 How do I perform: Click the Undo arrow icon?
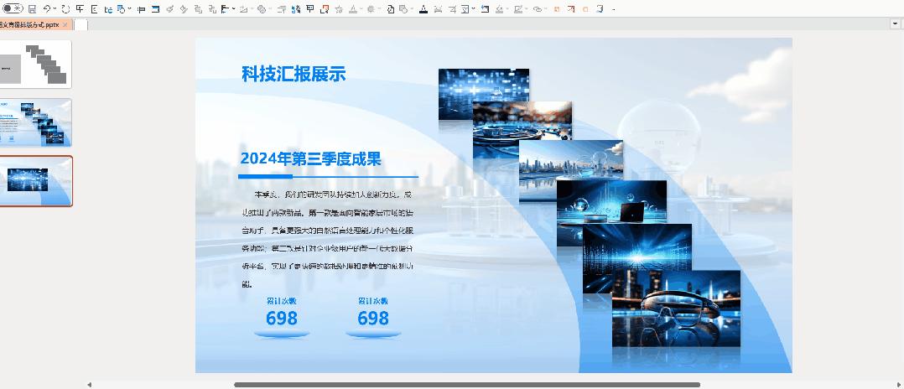point(47,9)
